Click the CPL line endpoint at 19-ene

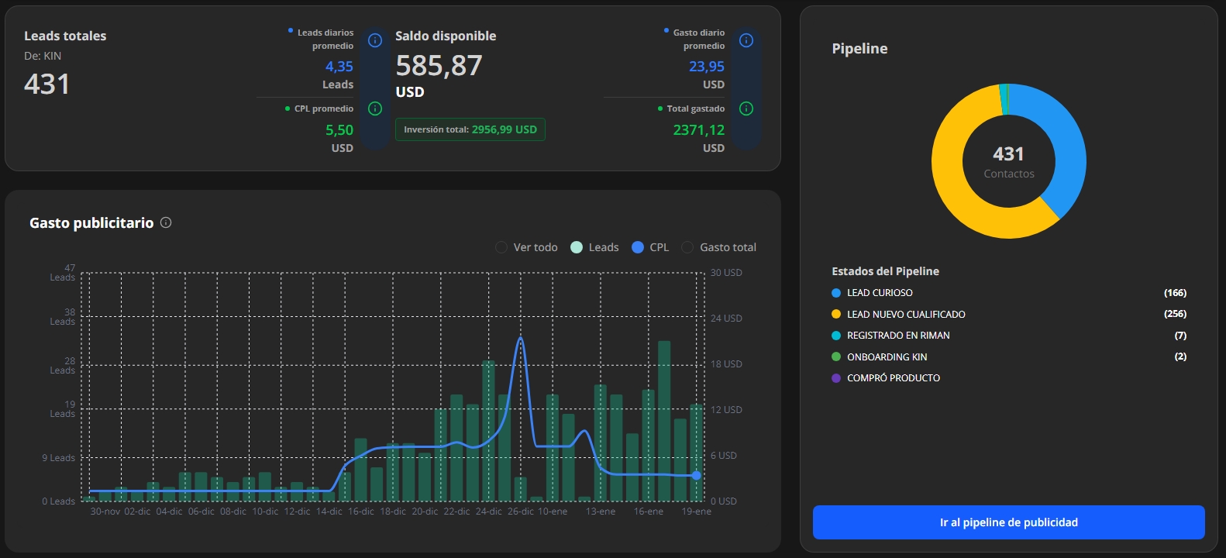click(696, 475)
